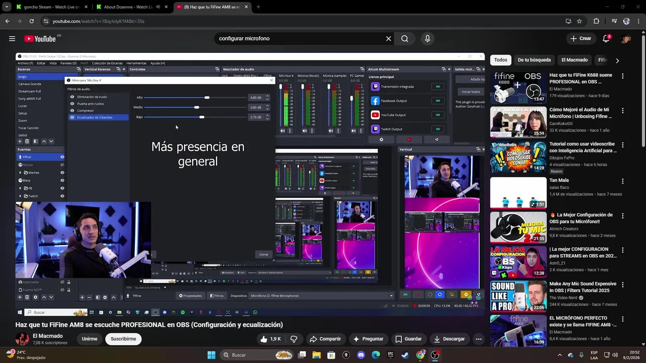Open options for Tutorial videoscribe video
The width and height of the screenshot is (646, 363).
coord(622,145)
